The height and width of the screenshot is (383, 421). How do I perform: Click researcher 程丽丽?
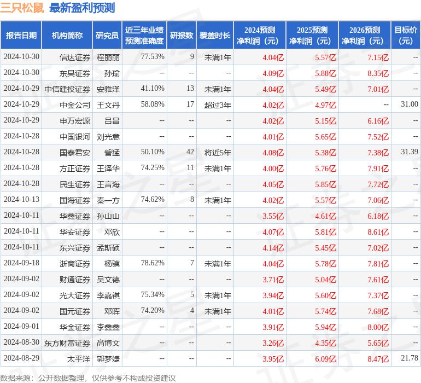(108, 57)
